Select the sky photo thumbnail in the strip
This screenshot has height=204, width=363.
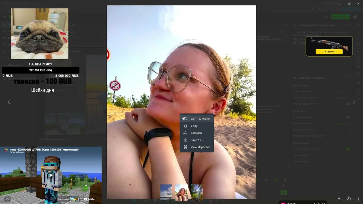click(x=166, y=193)
